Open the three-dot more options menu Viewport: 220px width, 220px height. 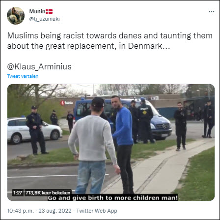point(212,12)
